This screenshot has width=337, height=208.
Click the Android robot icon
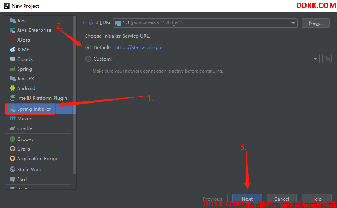(x=12, y=88)
